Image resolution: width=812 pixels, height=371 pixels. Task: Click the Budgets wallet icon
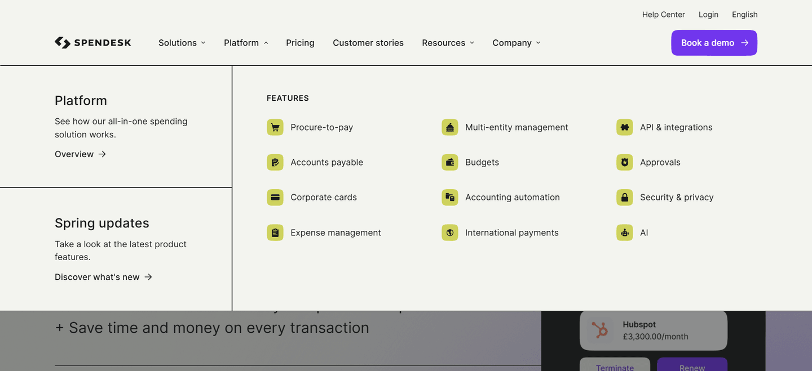450,162
